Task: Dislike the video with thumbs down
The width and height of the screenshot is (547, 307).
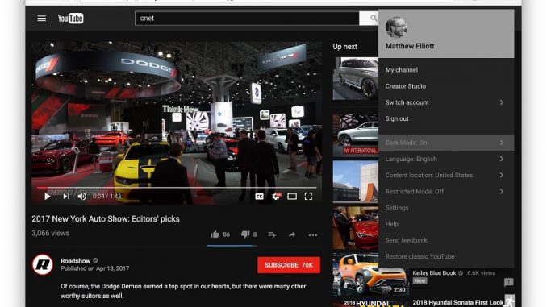Action: (x=245, y=234)
